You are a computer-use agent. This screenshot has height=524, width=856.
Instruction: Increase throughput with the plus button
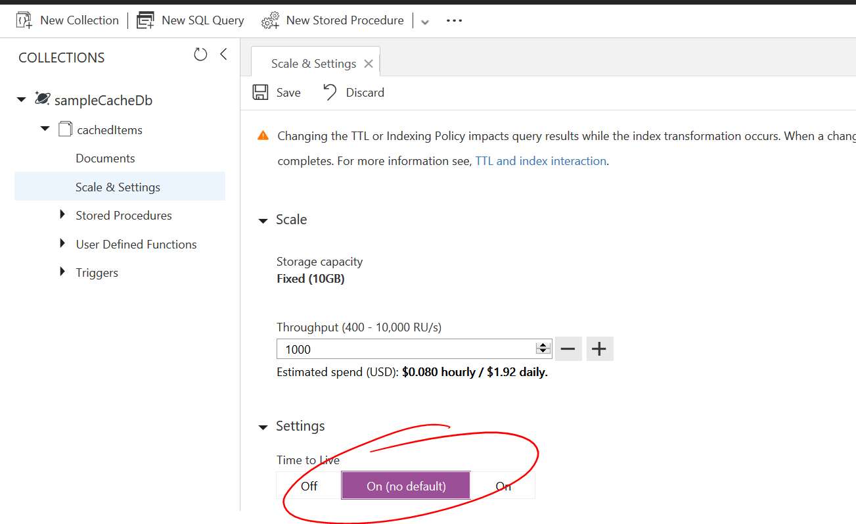point(599,348)
